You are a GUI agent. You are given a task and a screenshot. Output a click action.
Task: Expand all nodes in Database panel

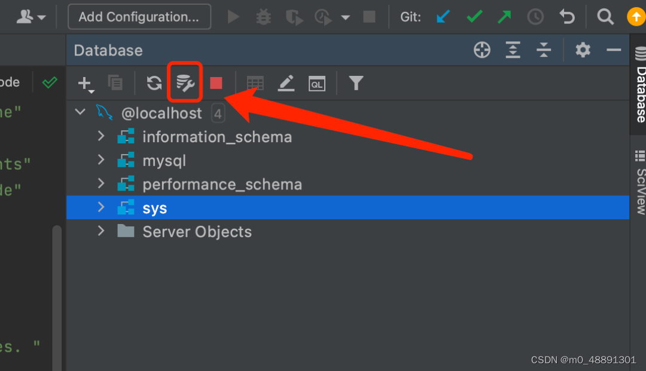(x=513, y=50)
